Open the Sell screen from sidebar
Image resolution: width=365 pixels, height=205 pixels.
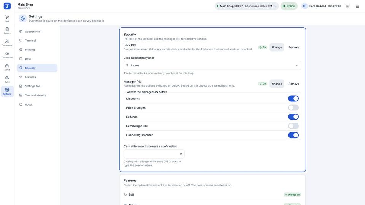pyautogui.click(x=7, y=19)
